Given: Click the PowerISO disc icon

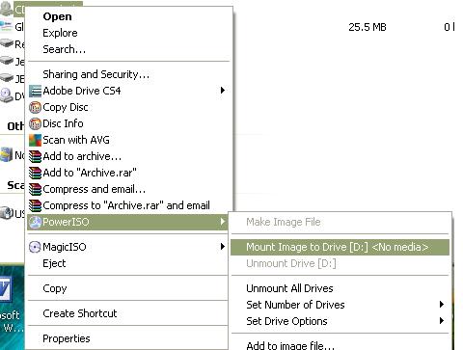Looking at the screenshot, I should [35, 222].
